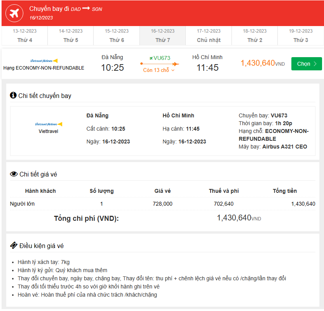
Task: Go to the 19-12-2023 Thứ 3 tab
Action: (x=301, y=36)
